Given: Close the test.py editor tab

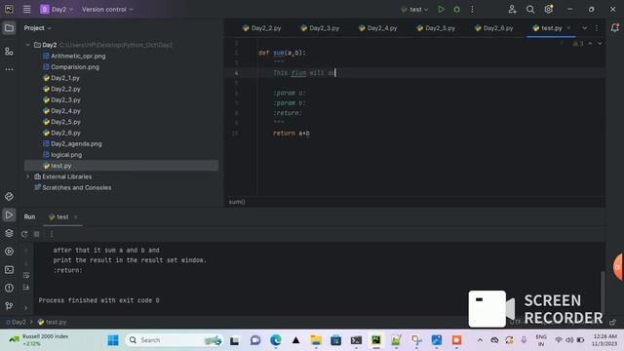Looking at the screenshot, I should (568, 28).
